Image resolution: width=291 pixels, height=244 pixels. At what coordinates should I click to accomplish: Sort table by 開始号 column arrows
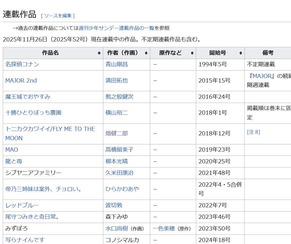(240, 53)
